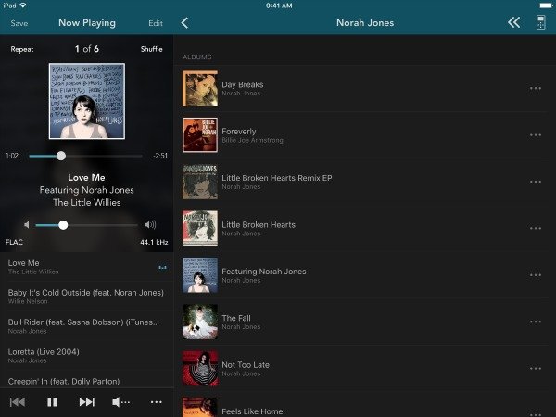Click The Little Willies artist name under song title
556x417 pixels.
[x=87, y=202]
